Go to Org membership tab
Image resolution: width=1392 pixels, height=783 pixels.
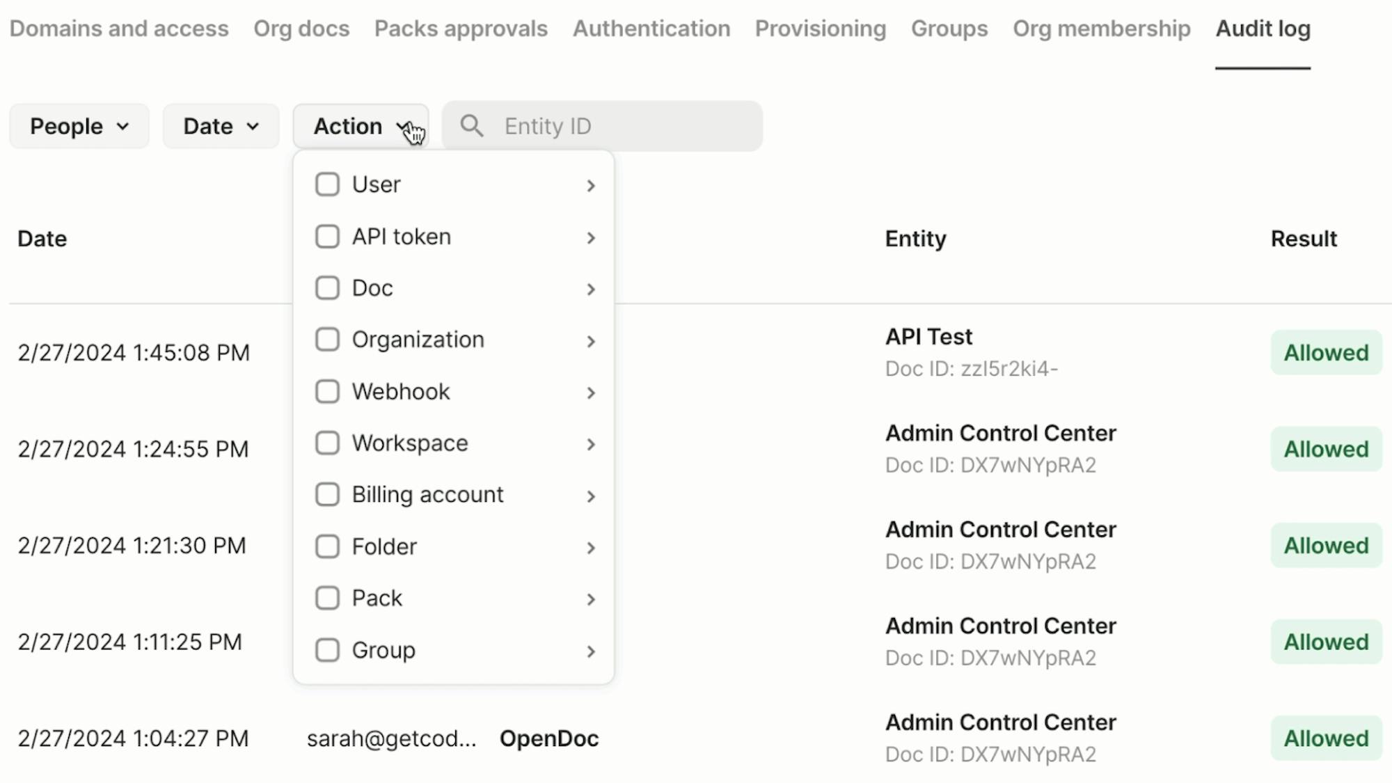1101,29
